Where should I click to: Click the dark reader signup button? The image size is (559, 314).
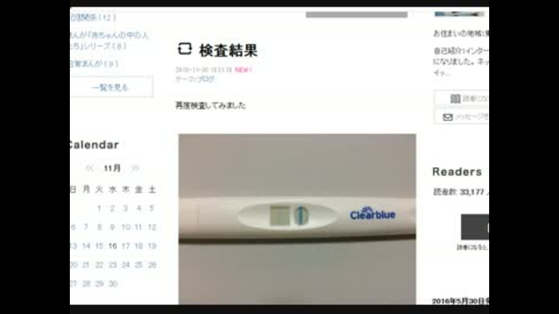pos(475,227)
